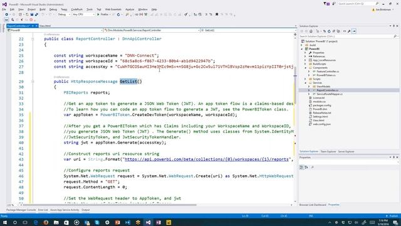This screenshot has width=401, height=226.
Task: Open PowerPoint from the taskbar
Action: (117, 222)
